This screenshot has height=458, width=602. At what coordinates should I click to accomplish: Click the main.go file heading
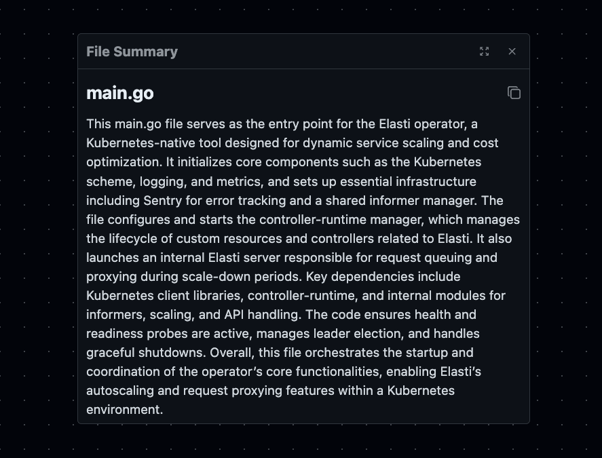click(119, 93)
